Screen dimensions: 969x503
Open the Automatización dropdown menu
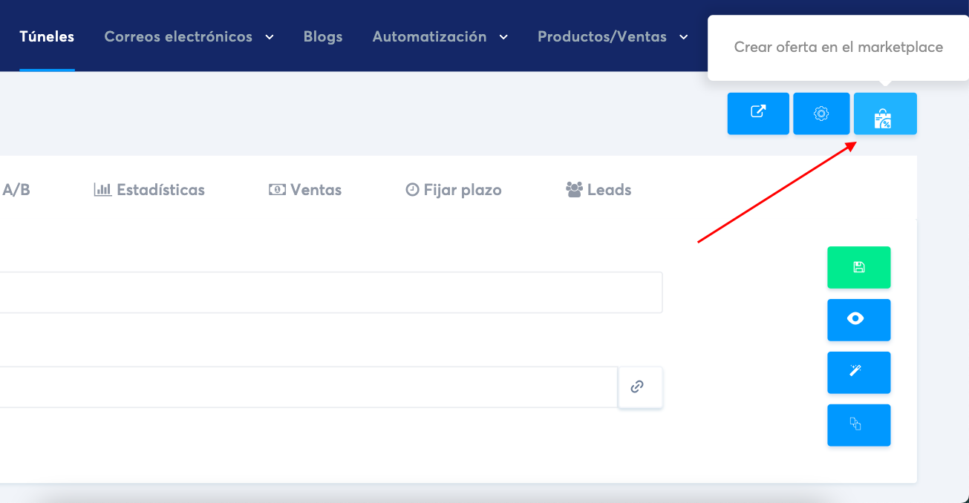point(431,36)
